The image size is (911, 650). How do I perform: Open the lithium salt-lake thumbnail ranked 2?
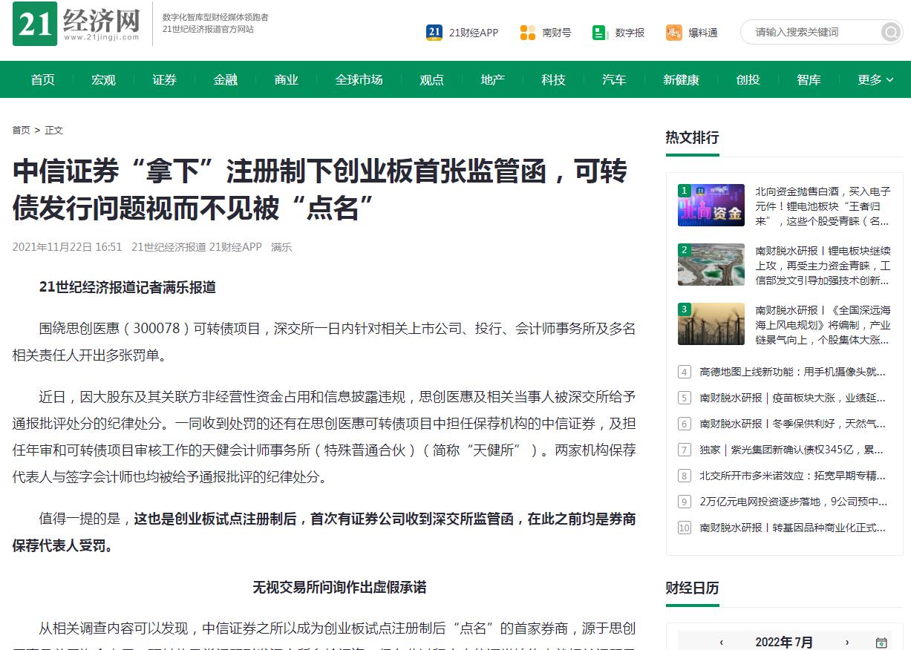click(x=711, y=264)
